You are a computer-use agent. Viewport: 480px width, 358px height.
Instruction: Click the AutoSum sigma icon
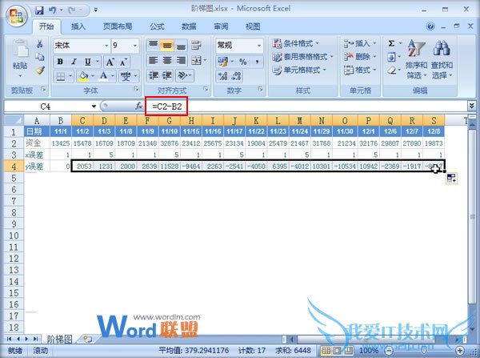[391, 43]
